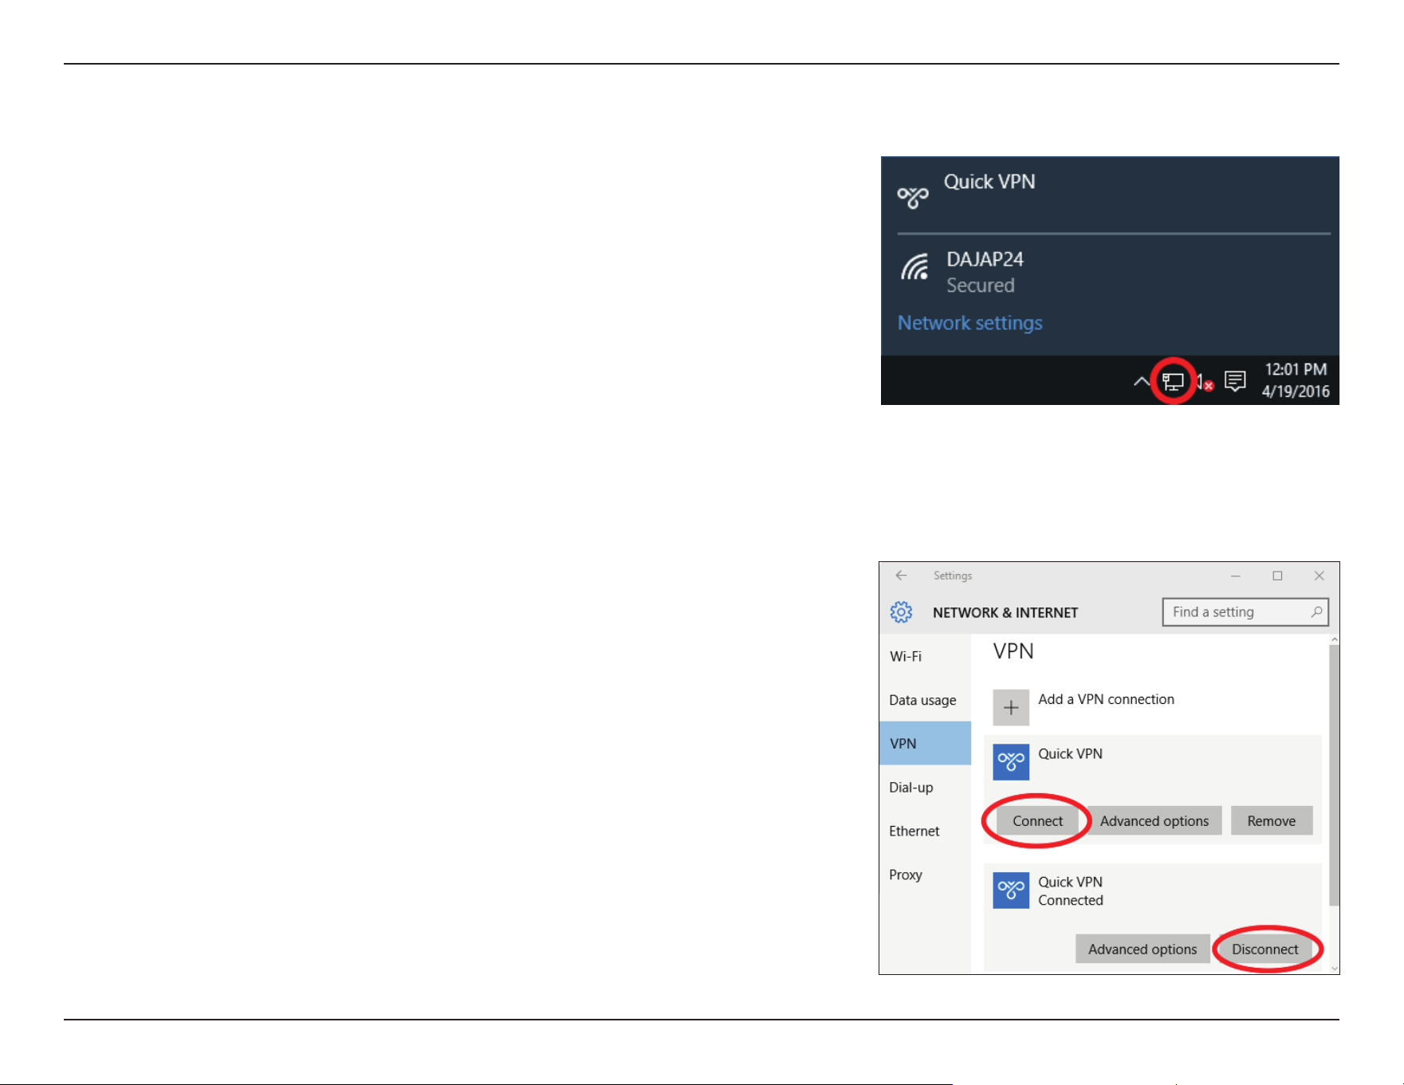Click the muted volume tray icon
1404x1085 pixels.
1205,383
